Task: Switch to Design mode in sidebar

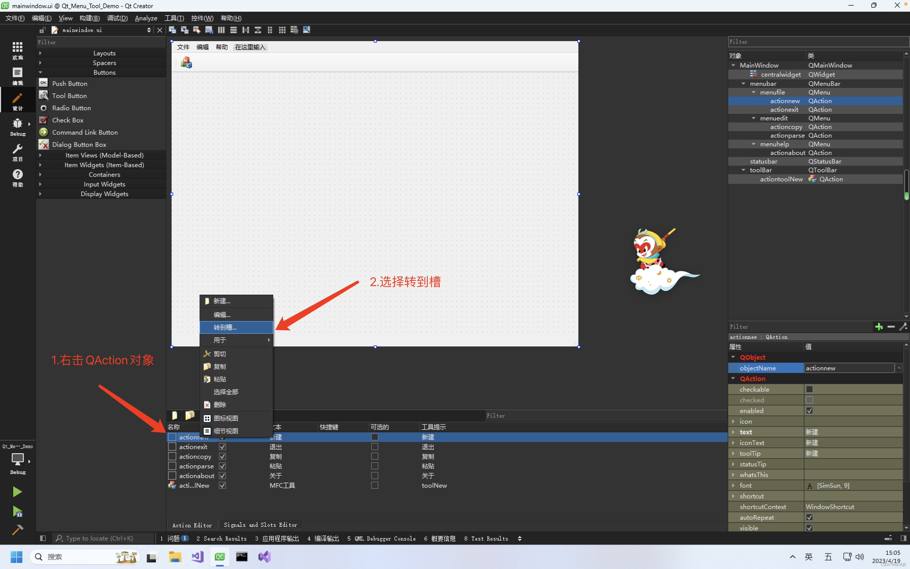Action: (17, 101)
